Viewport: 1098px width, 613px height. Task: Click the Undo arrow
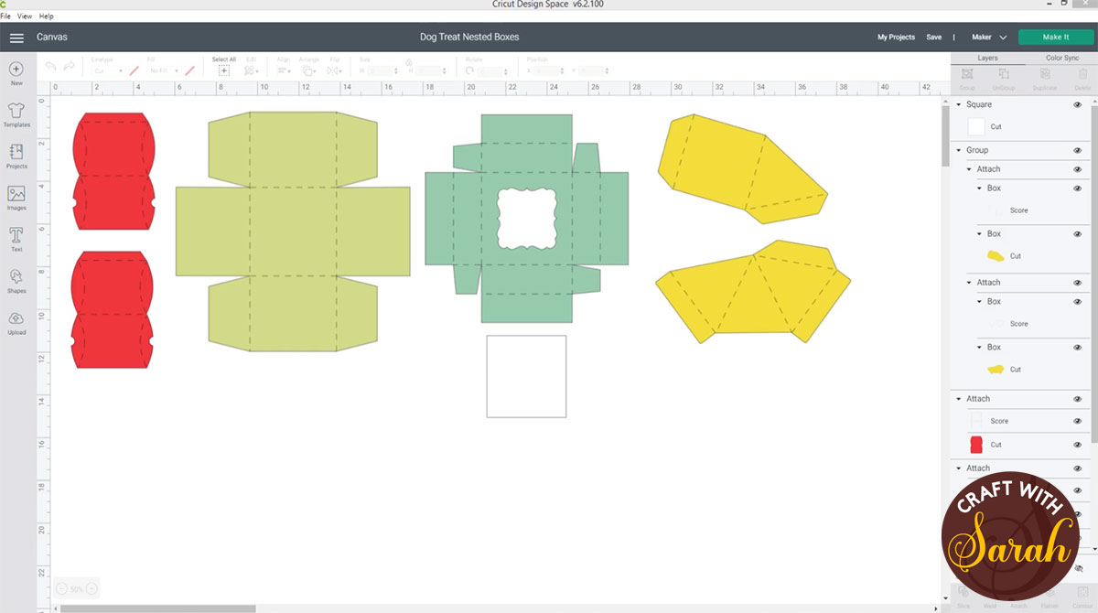pyautogui.click(x=50, y=67)
